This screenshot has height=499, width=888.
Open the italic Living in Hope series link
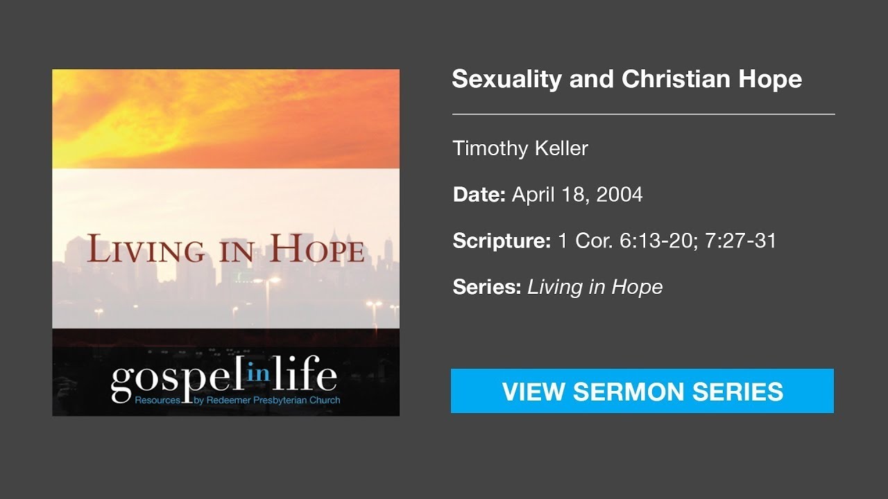click(595, 286)
